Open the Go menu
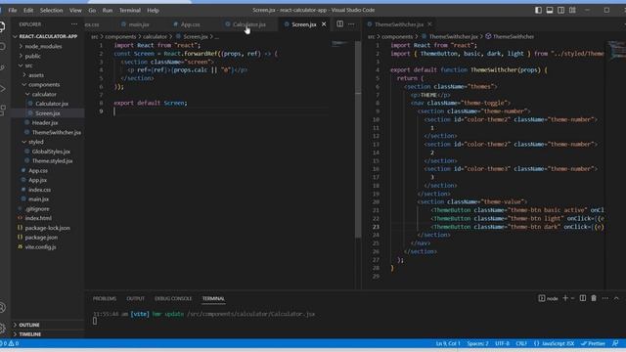This screenshot has width=626, height=352. pos(92,10)
